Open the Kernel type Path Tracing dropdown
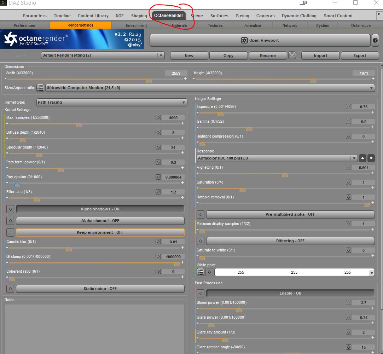The image size is (383, 354). pyautogui.click(x=112, y=102)
